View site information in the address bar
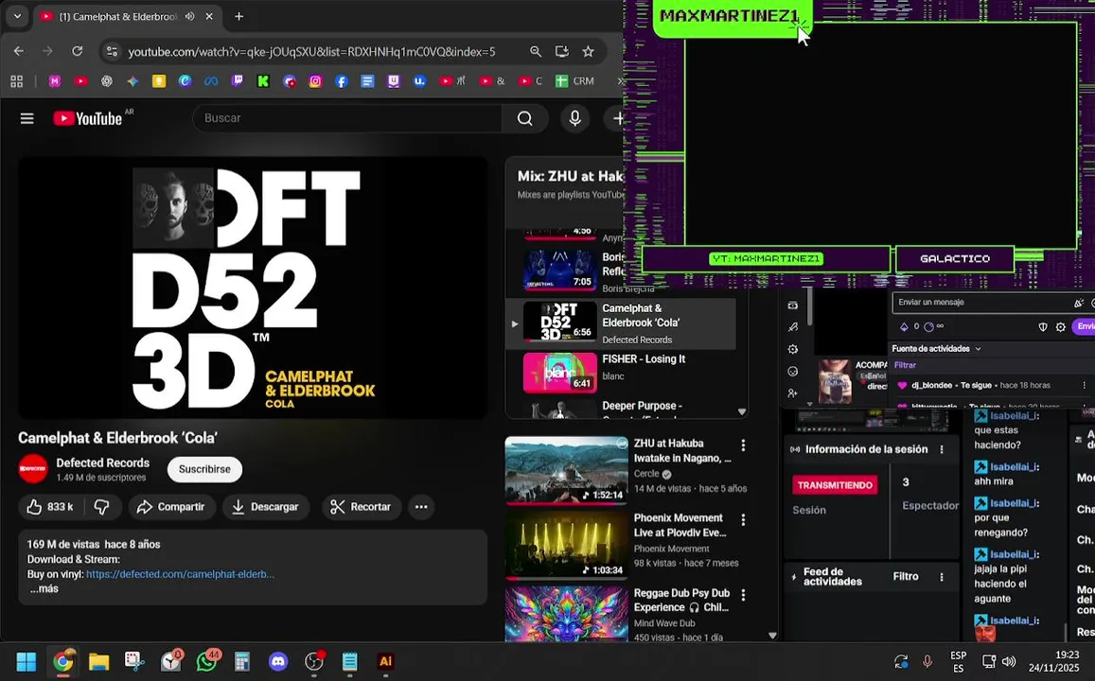The image size is (1095, 681). [112, 52]
